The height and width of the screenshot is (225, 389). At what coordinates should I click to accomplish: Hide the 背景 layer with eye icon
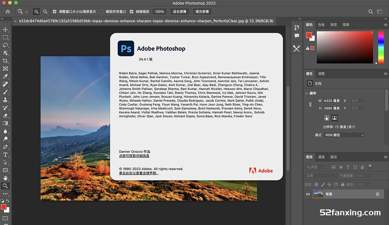pyautogui.click(x=308, y=194)
